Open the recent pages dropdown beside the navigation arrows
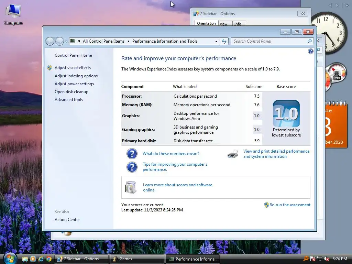 pyautogui.click(x=66, y=42)
